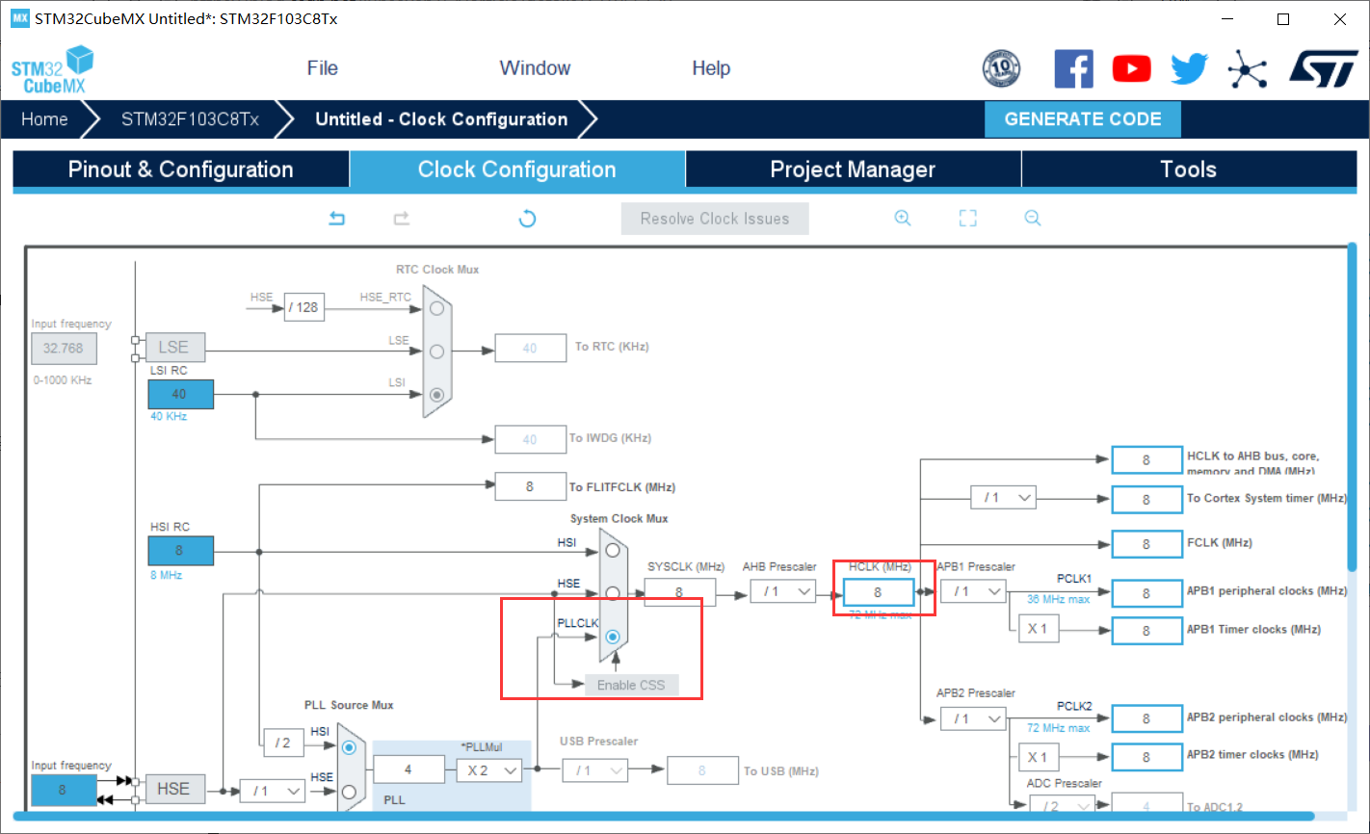Open the ST YouTube channel icon
Viewport: 1370px width, 834px height.
[1132, 68]
